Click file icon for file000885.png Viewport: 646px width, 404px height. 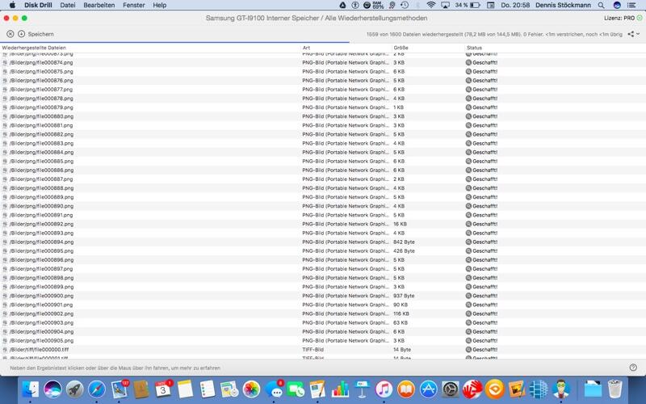[6, 162]
